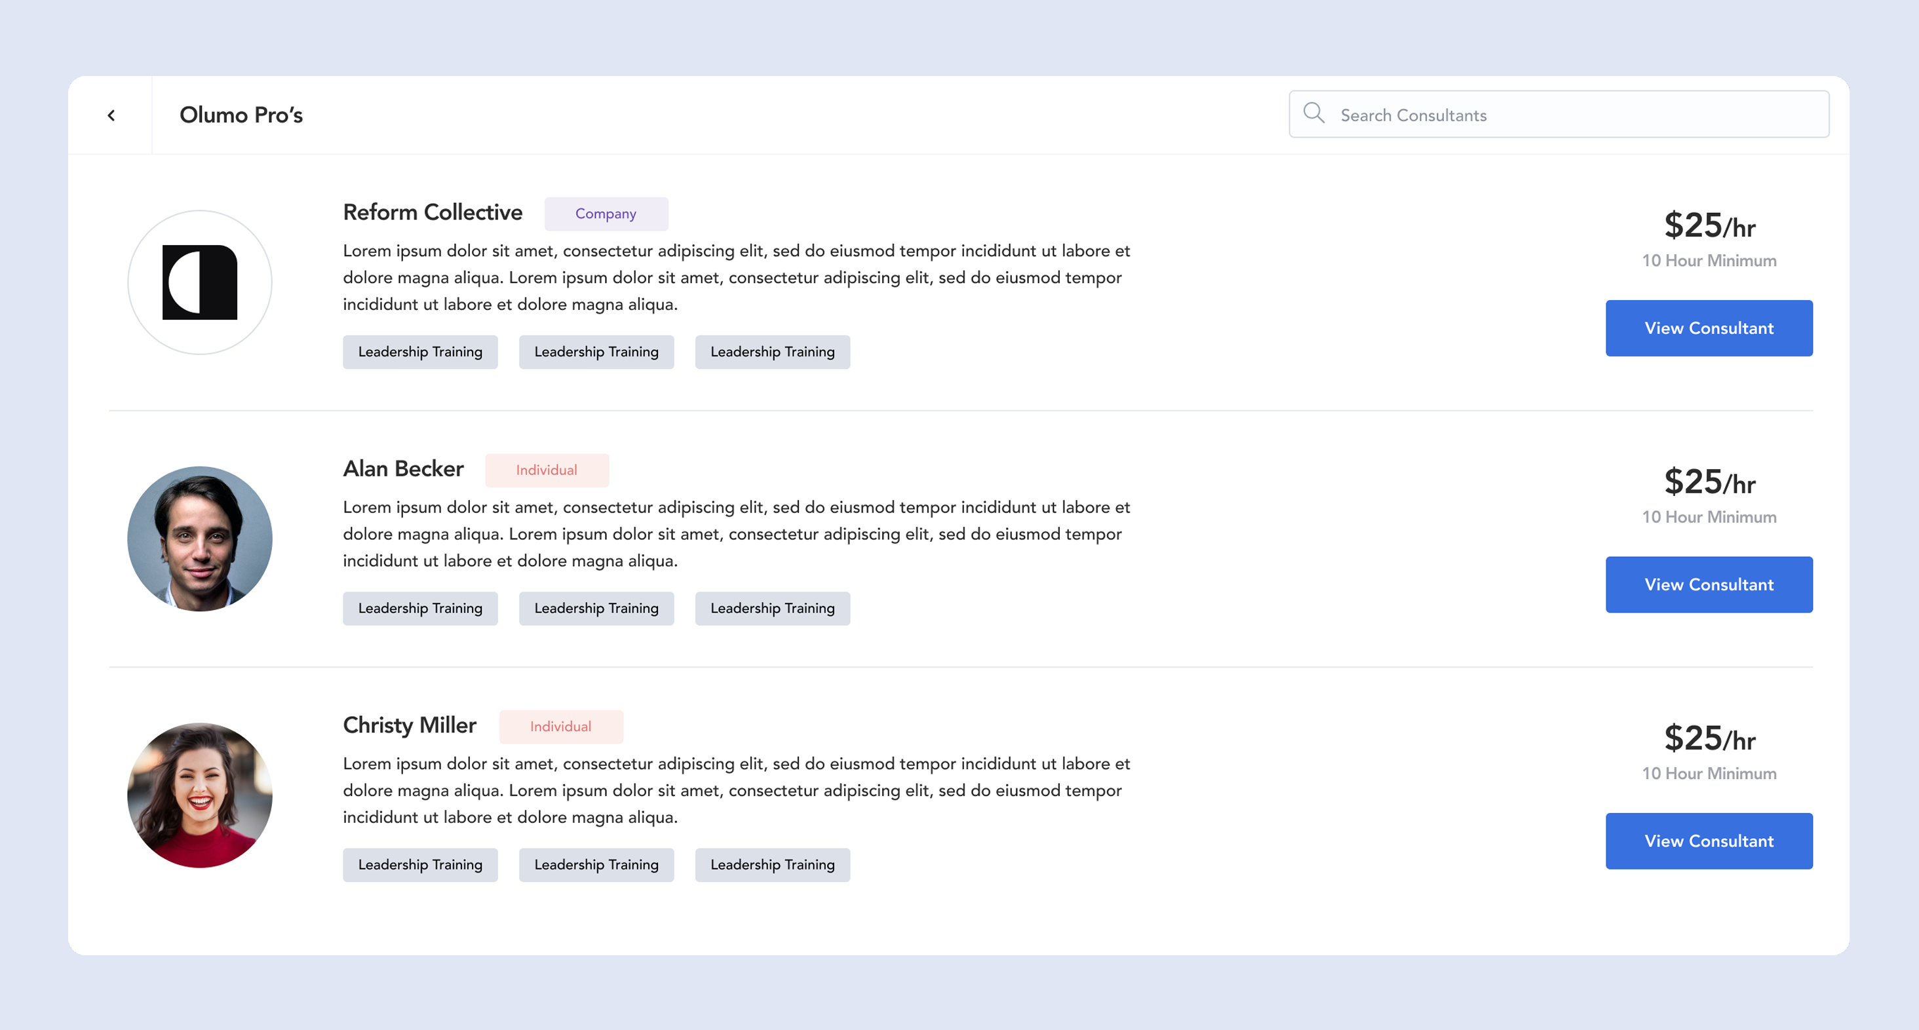Click Reform Collective logo avatar
1919x1030 pixels.
pos(200,282)
